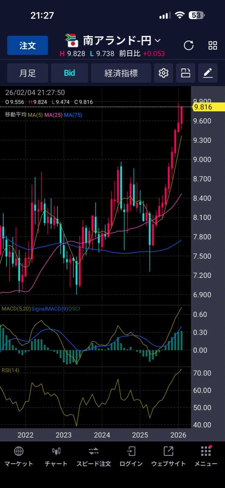Image resolution: width=225 pixels, height=488 pixels.
Task: Toggle the Bid price mode
Action: click(69, 73)
